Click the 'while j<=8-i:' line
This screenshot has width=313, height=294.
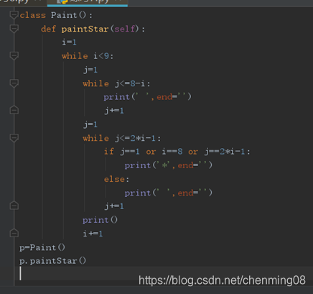click(116, 83)
